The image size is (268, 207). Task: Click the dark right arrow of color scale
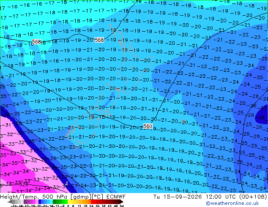point(122,202)
